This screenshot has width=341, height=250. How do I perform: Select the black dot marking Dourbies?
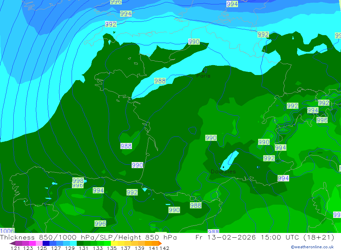click(223, 167)
